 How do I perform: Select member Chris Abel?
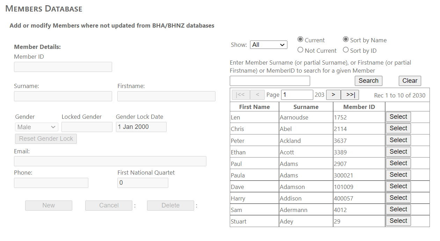click(x=398, y=128)
